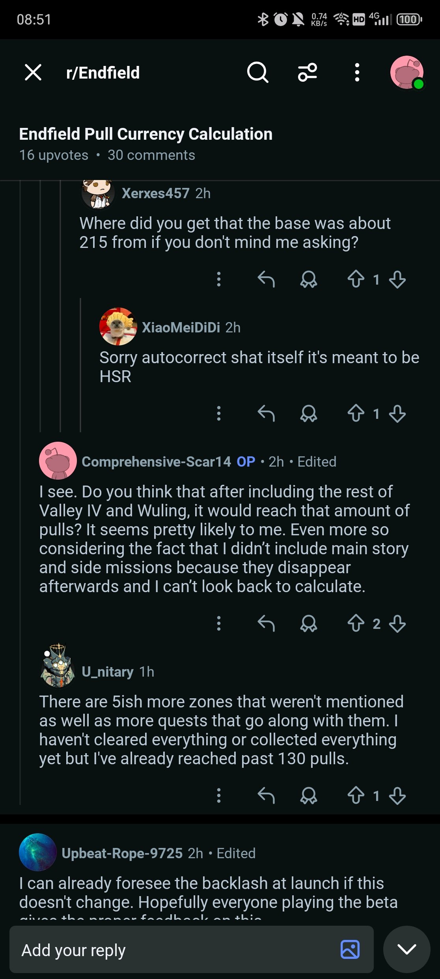Reply to Comprehensive-Scar14's comment
The width and height of the screenshot is (440, 979).
tap(266, 624)
